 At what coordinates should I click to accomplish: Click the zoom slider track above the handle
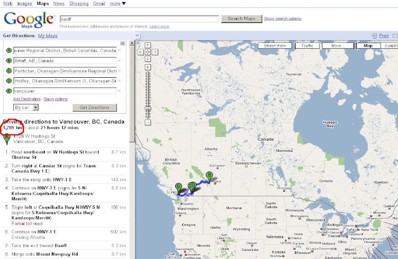click(148, 89)
